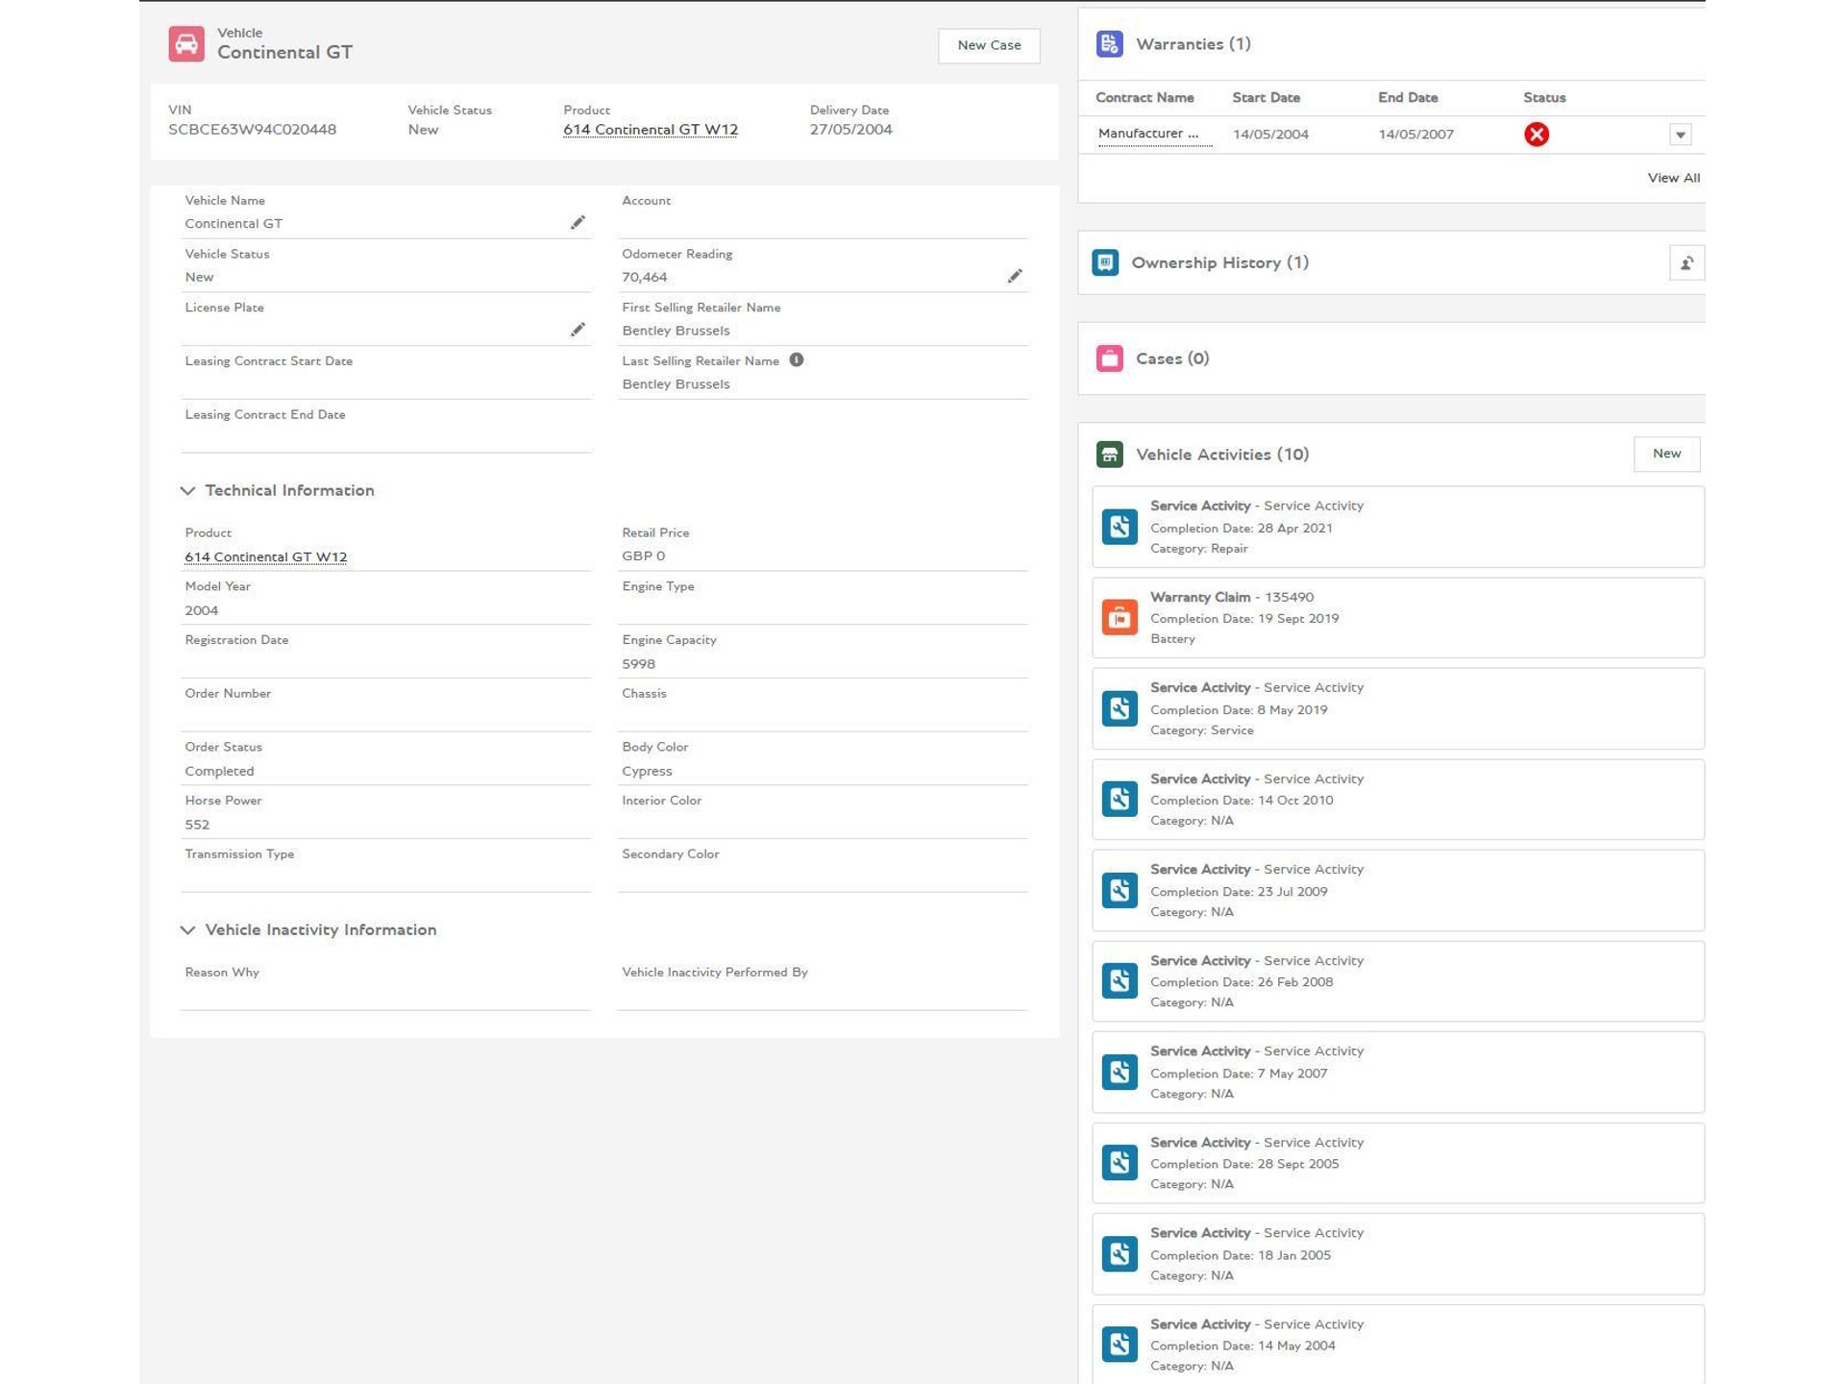Screen dimensions: 1845x1384
Task: Click the service icon for 28 Sept 2005 activity
Action: point(1119,1163)
